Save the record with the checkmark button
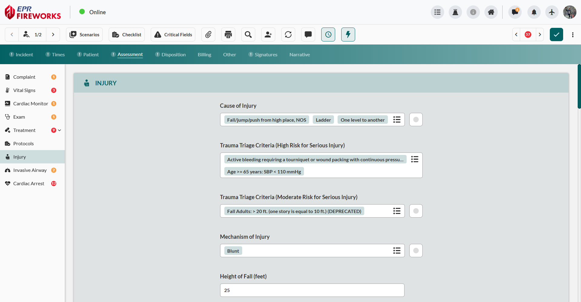Viewport: 581px width, 302px height. 556,34
